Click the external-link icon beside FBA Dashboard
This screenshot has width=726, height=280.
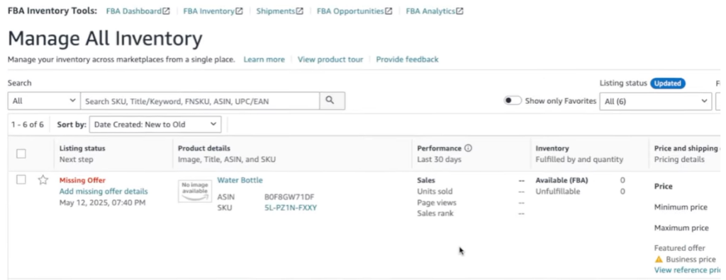[166, 11]
